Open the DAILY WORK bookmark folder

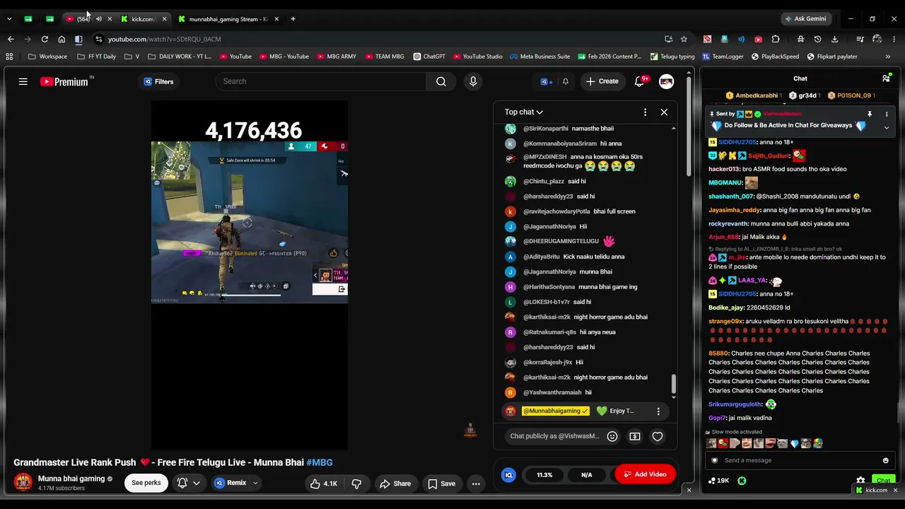pyautogui.click(x=179, y=57)
